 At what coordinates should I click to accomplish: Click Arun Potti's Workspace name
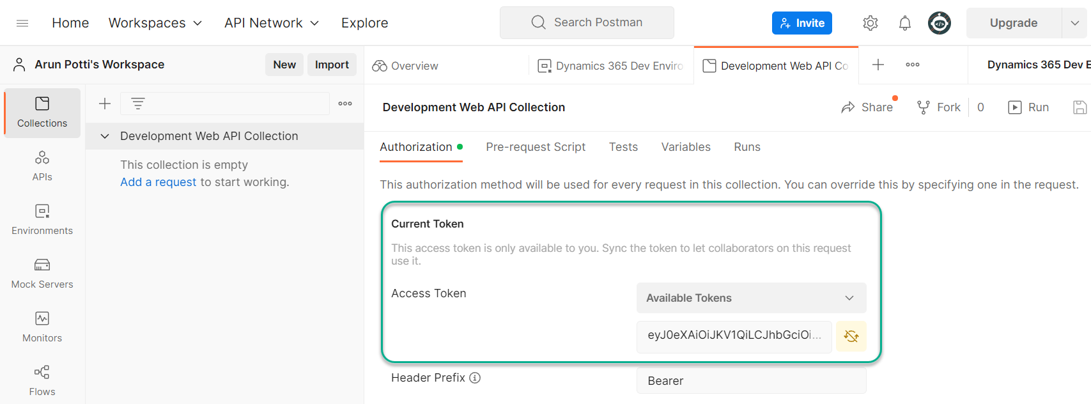click(100, 65)
